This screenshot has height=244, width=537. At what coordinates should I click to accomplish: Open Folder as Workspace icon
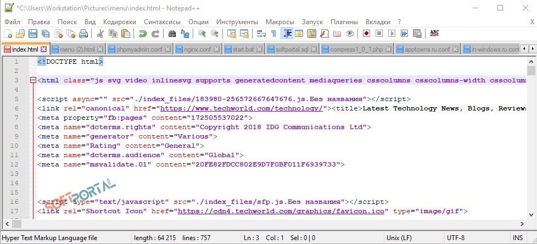pos(337,34)
